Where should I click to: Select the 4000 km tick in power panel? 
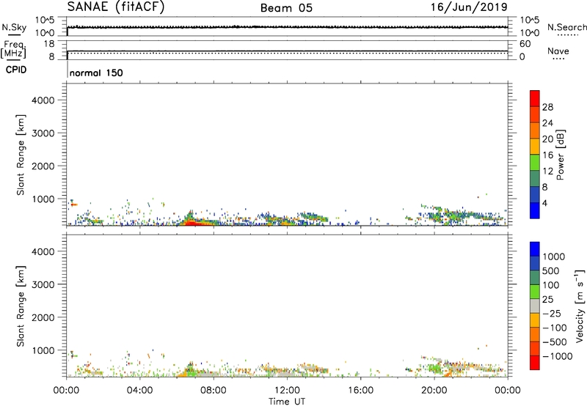[43, 100]
